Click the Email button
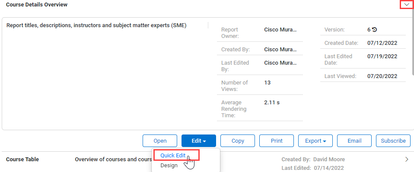 click(354, 141)
